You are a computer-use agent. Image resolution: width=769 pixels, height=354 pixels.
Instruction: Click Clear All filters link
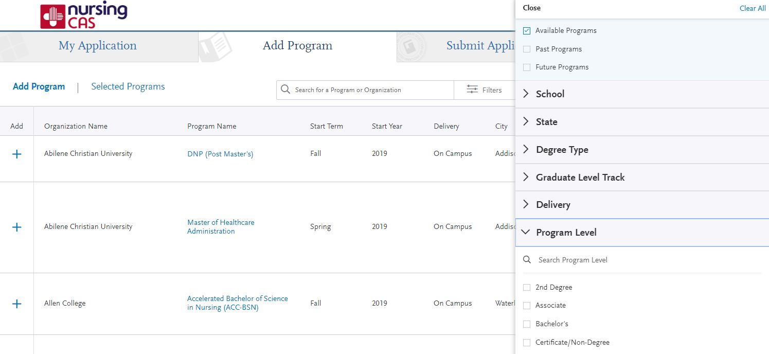coord(752,8)
